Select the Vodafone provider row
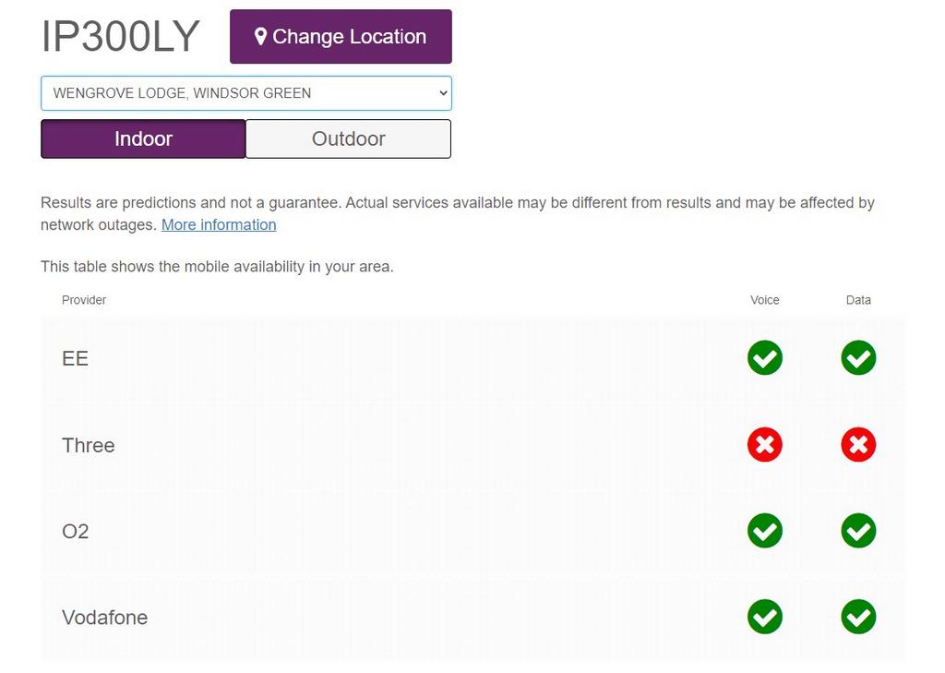The height and width of the screenshot is (673, 945). point(473,618)
